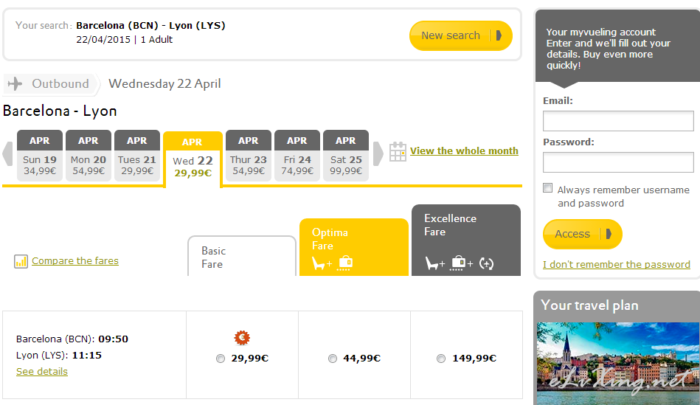This screenshot has height=405, width=700.
Task: Select the 29,99€ Basic fare radio button
Action: pyautogui.click(x=221, y=359)
